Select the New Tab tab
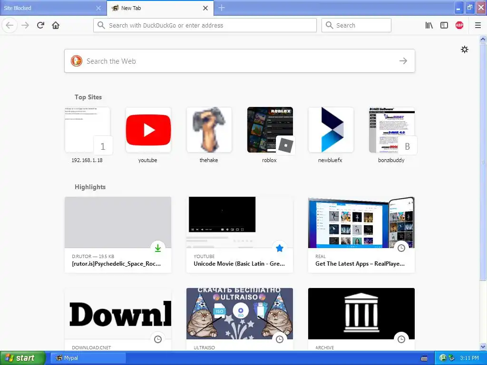The image size is (487, 365). (160, 8)
